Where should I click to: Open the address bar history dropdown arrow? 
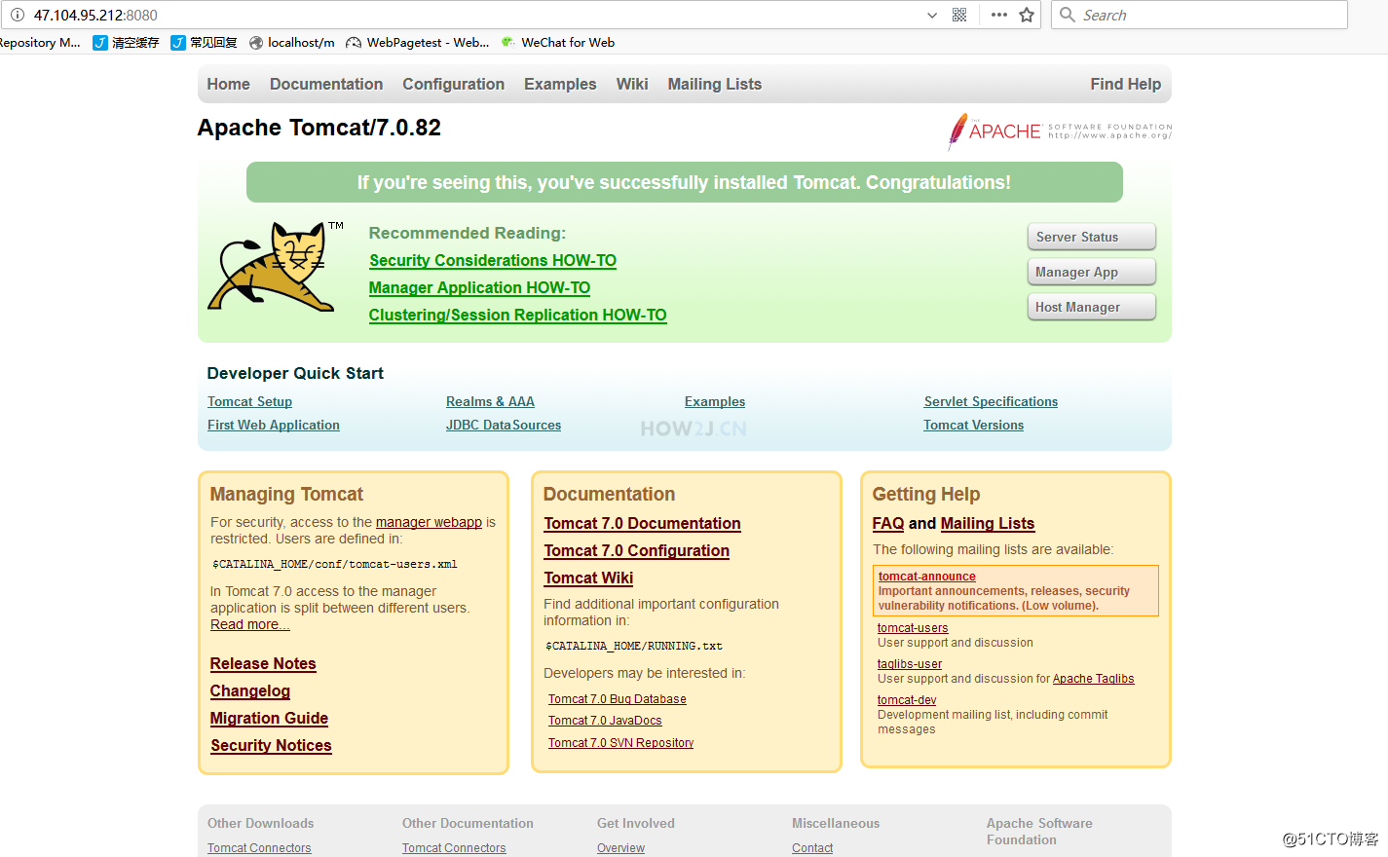[x=932, y=15]
